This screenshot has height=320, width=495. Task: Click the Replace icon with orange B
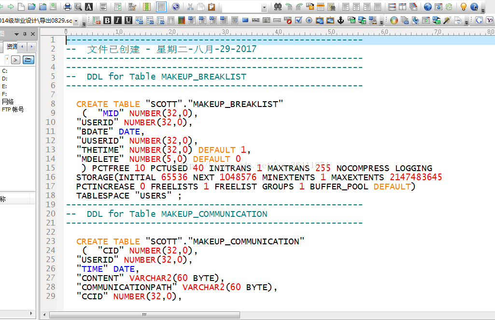tap(310, 7)
